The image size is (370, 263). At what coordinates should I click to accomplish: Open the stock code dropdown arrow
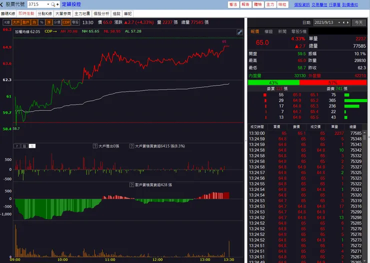(48, 4)
